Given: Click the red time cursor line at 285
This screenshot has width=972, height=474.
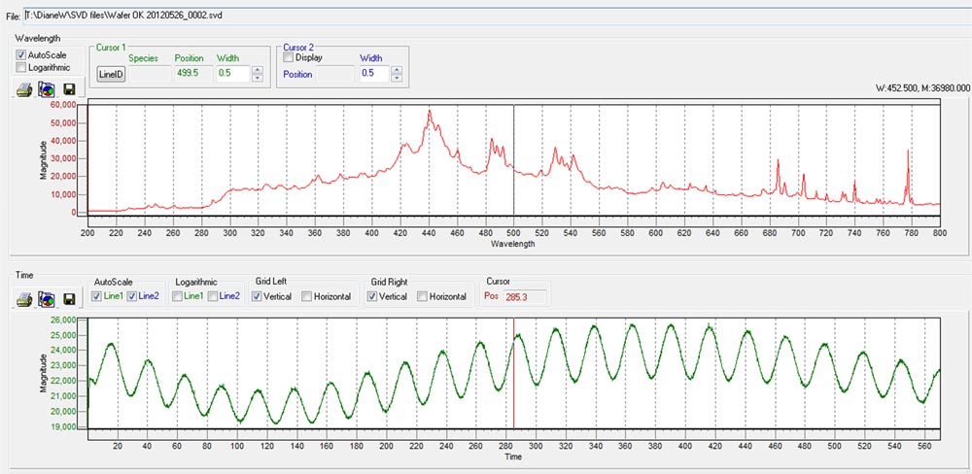Looking at the screenshot, I should tap(514, 373).
